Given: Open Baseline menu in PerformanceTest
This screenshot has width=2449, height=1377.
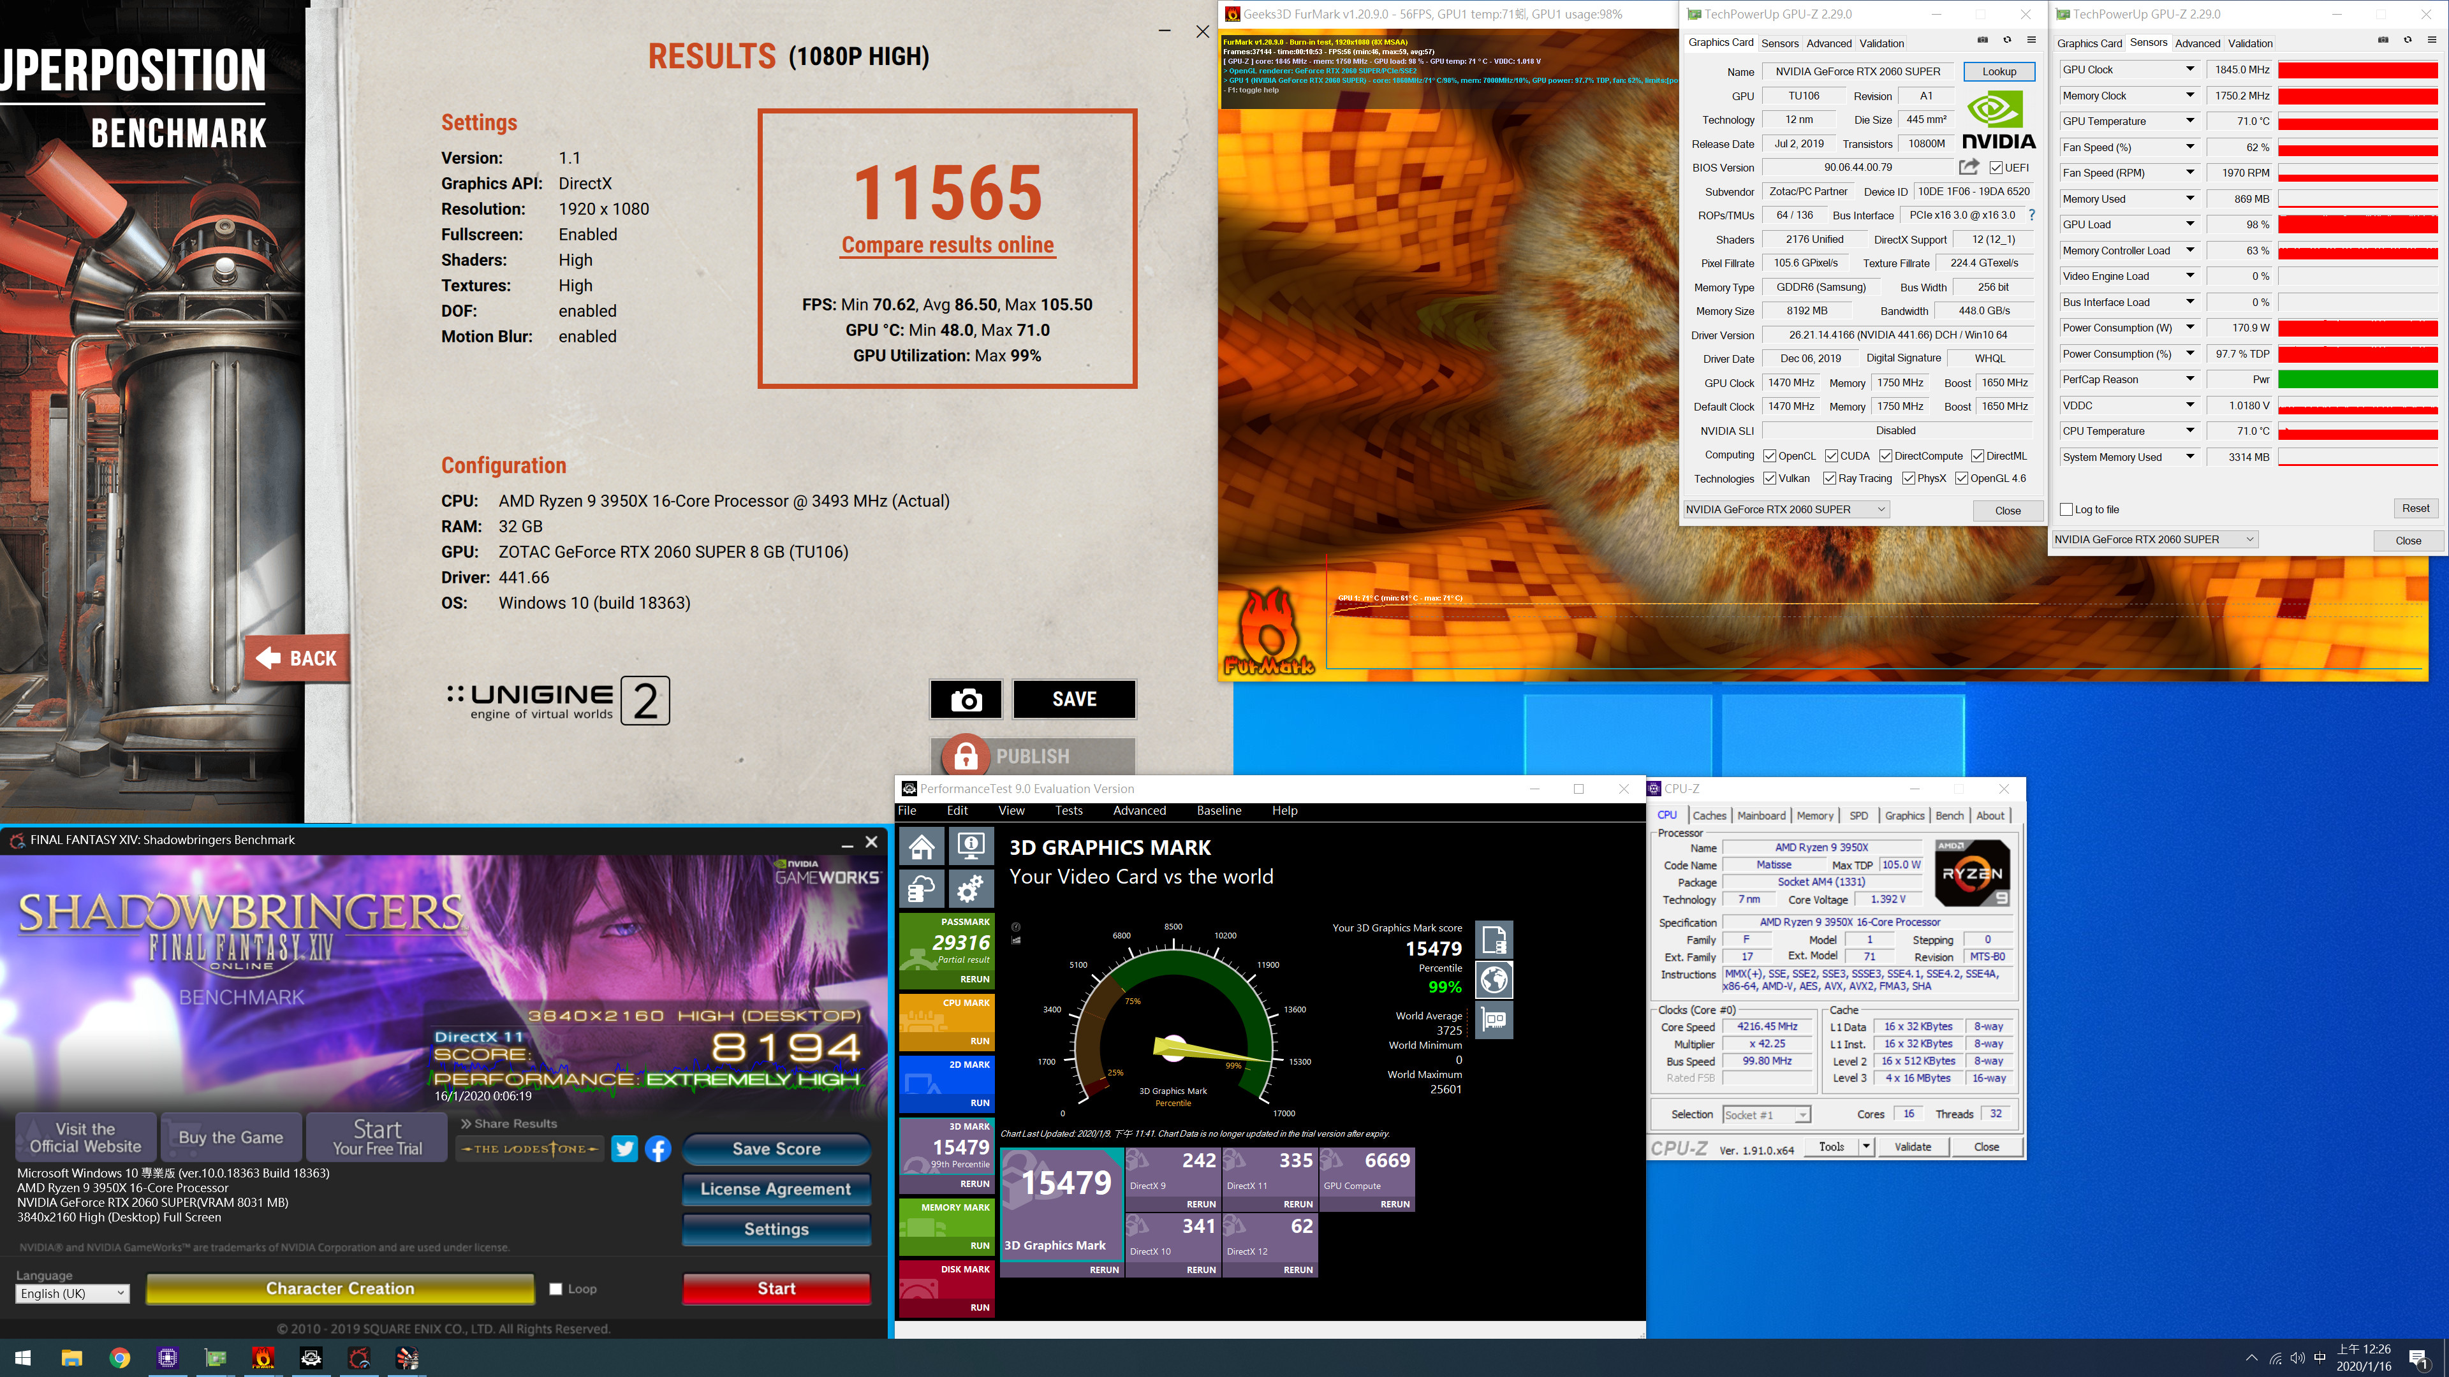Looking at the screenshot, I should pos(1219,811).
